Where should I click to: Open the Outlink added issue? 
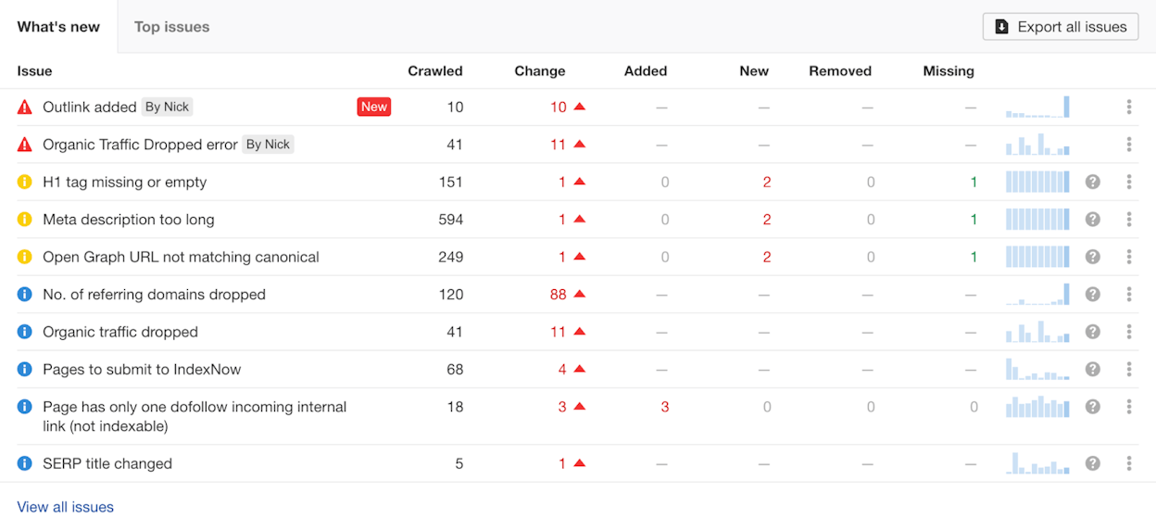pos(90,107)
